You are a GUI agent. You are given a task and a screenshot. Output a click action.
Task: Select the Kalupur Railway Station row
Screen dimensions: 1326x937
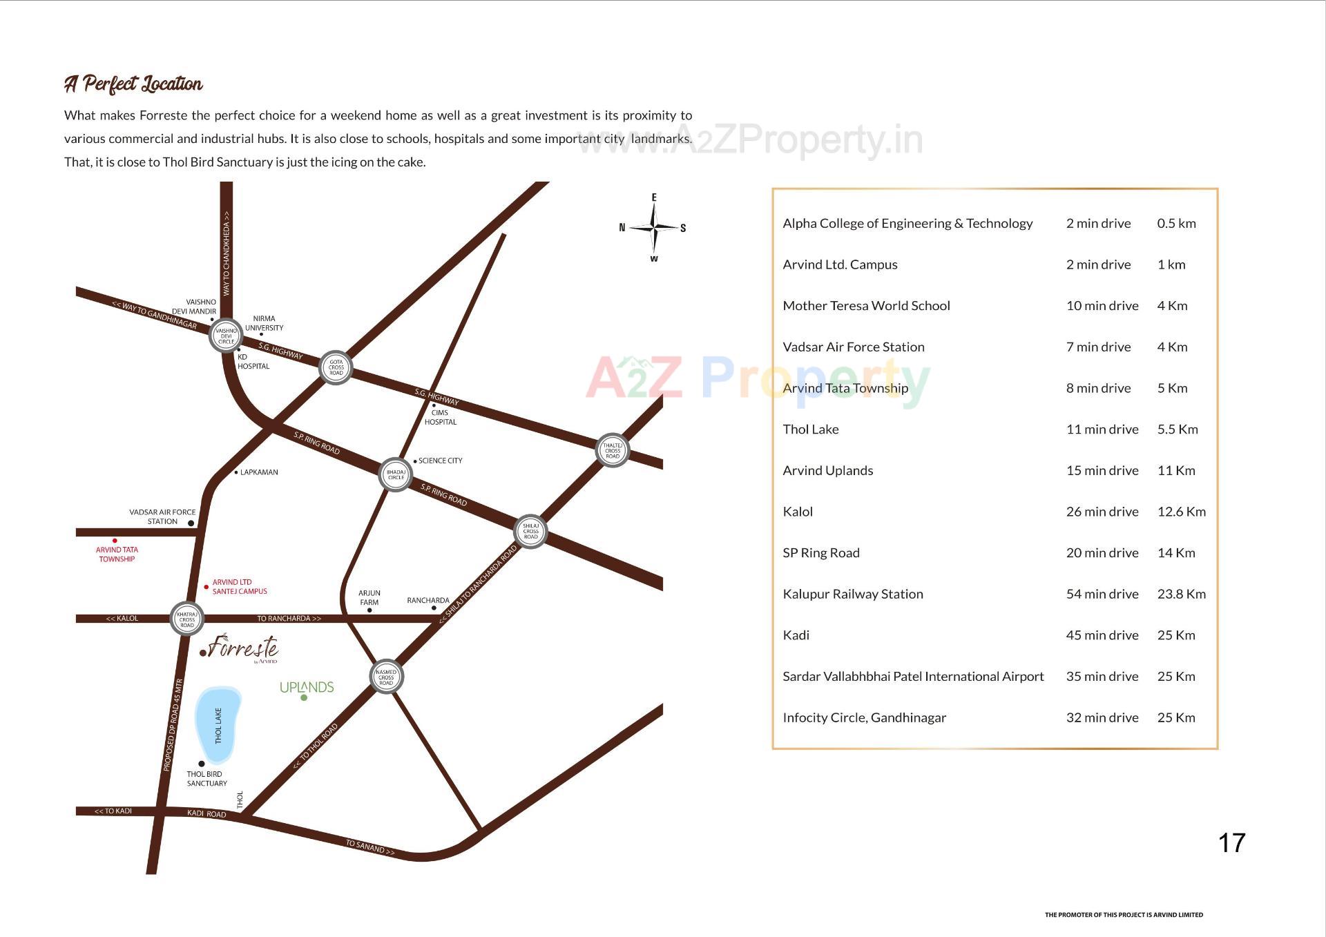tap(993, 595)
